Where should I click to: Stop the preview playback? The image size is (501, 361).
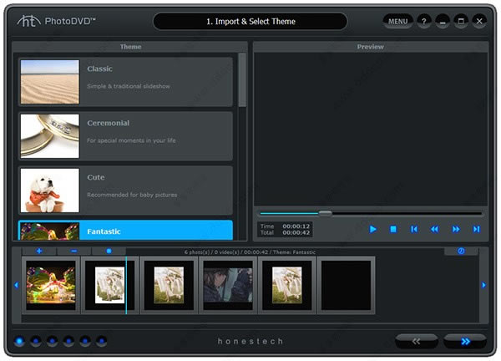click(x=393, y=229)
